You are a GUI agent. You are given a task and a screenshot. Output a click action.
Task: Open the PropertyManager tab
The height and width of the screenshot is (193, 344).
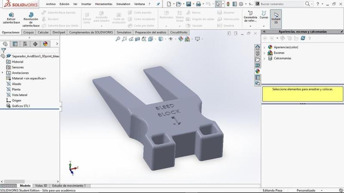[x=15, y=44]
